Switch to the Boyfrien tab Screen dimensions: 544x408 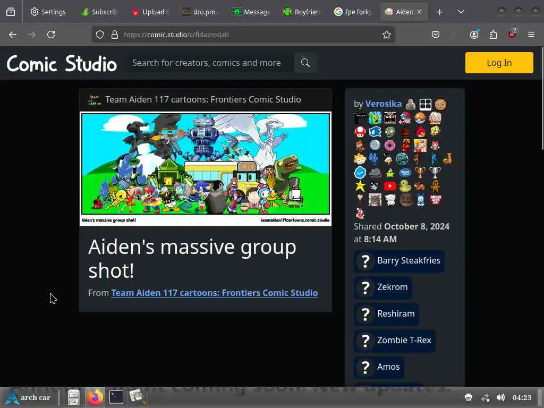[302, 12]
